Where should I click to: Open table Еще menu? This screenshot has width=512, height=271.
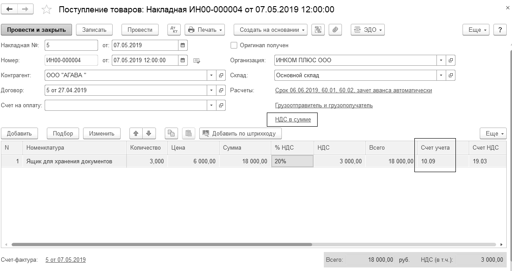493,133
